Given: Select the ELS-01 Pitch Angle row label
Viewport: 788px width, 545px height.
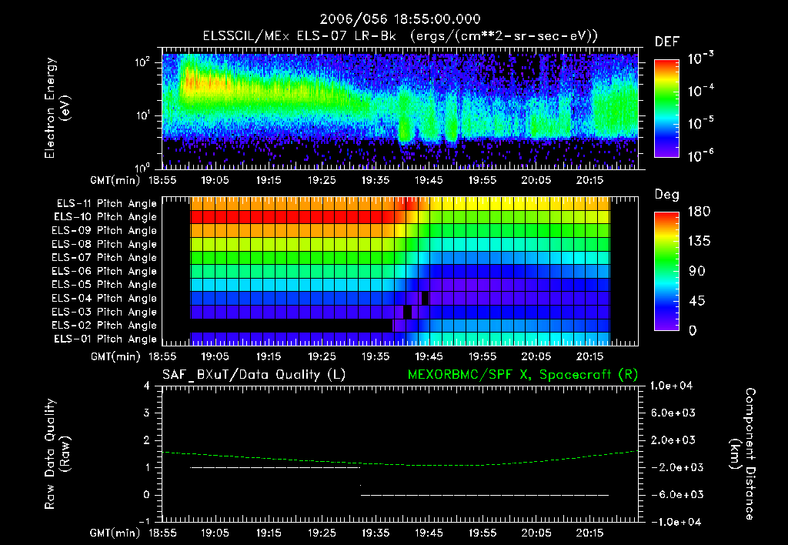Looking at the screenshot, I should (x=105, y=339).
